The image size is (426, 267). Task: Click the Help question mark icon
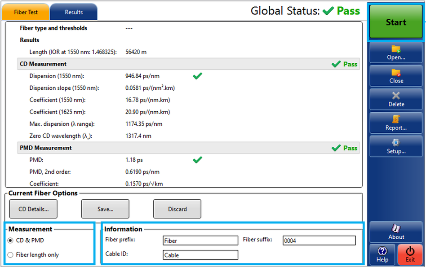(382, 251)
